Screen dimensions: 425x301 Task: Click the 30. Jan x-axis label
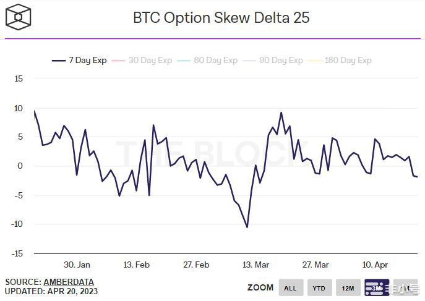(77, 265)
